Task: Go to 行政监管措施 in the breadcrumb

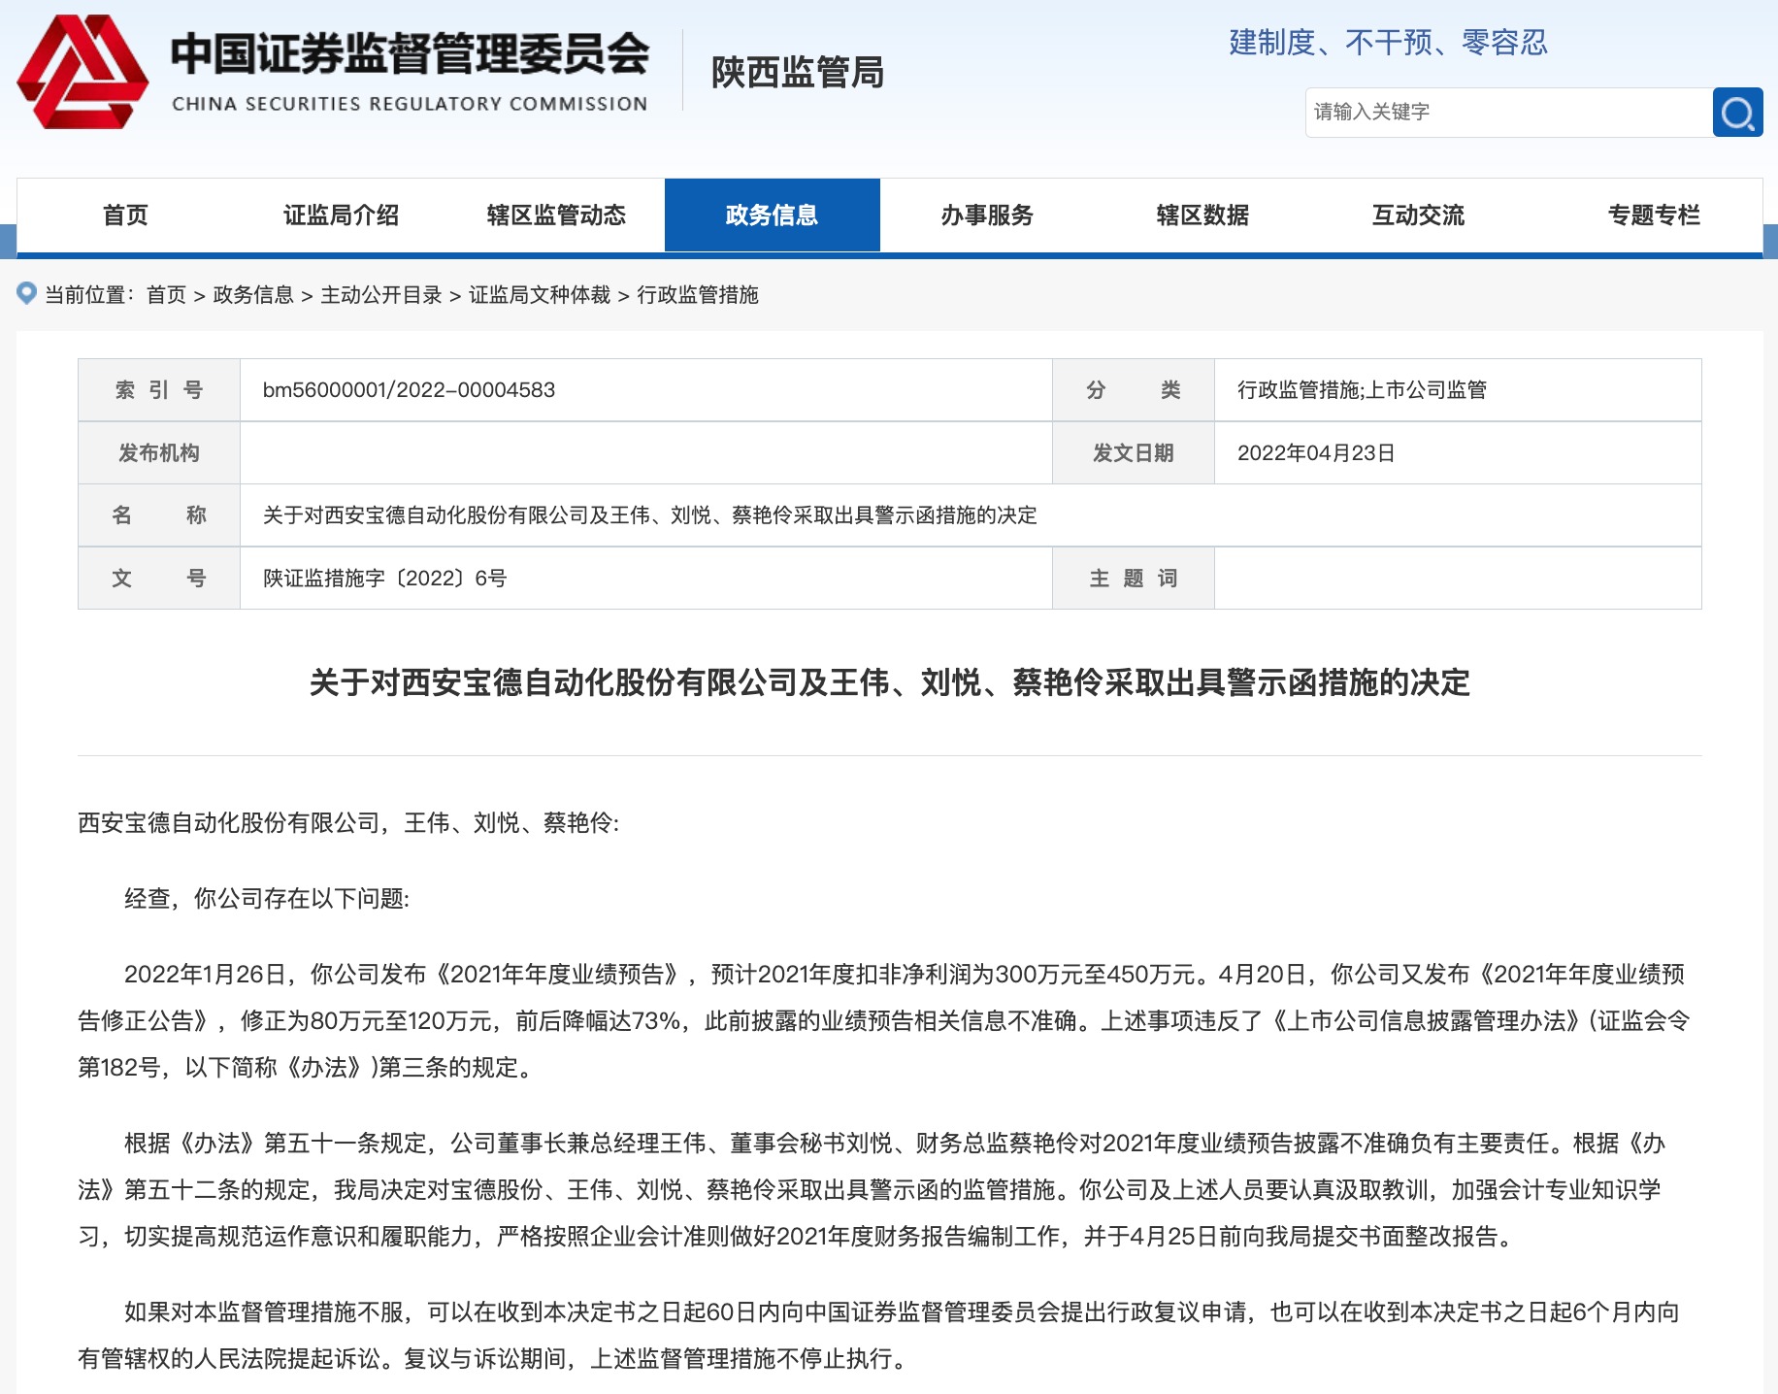Action: (x=698, y=295)
